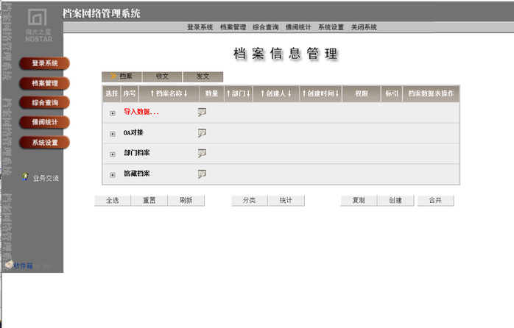
Task: Click the 创建 button
Action: click(395, 200)
